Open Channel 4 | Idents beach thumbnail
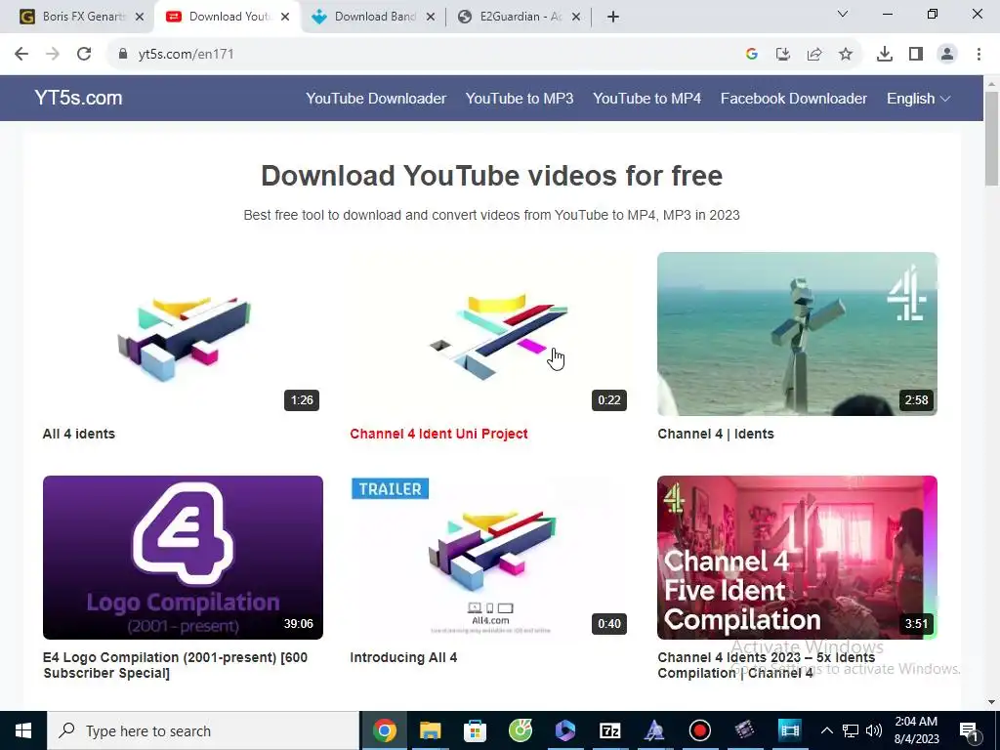 pyautogui.click(x=797, y=334)
